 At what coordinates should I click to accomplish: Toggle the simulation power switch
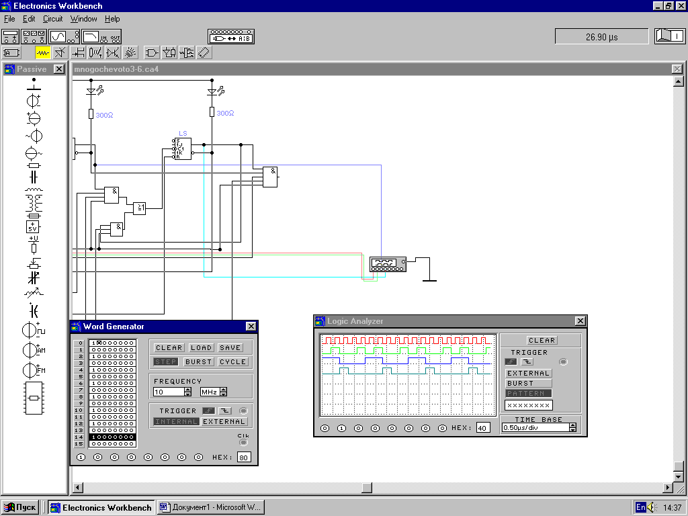coord(670,36)
